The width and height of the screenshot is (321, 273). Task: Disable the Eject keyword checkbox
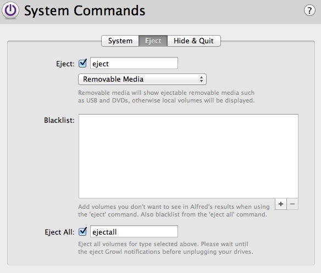coord(82,63)
